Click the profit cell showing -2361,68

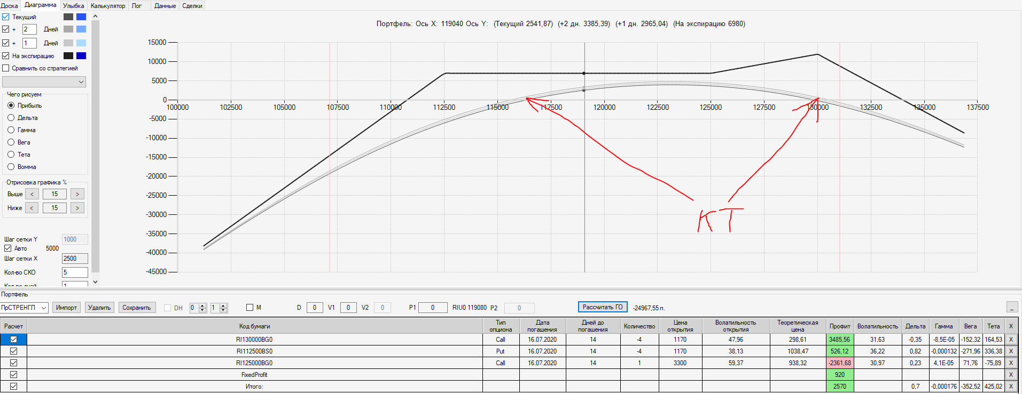840,363
